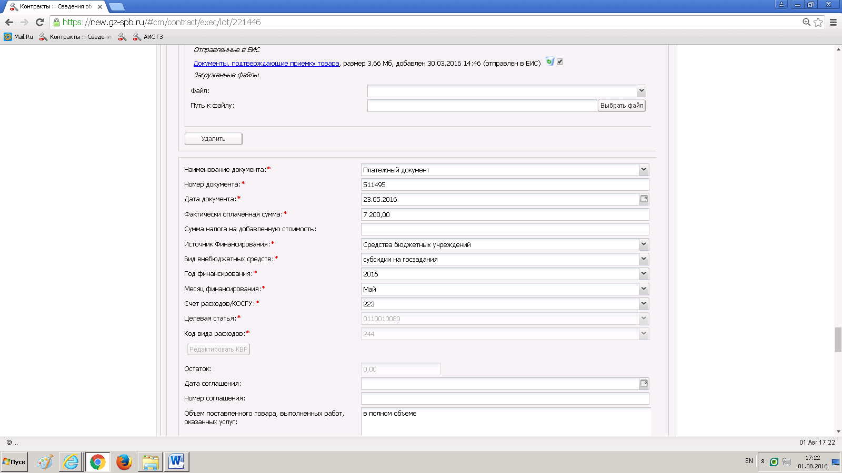This screenshot has width=842, height=473.
Task: Open 'Документы, подтверждающие приемку товара' link
Action: pyautogui.click(x=266, y=63)
